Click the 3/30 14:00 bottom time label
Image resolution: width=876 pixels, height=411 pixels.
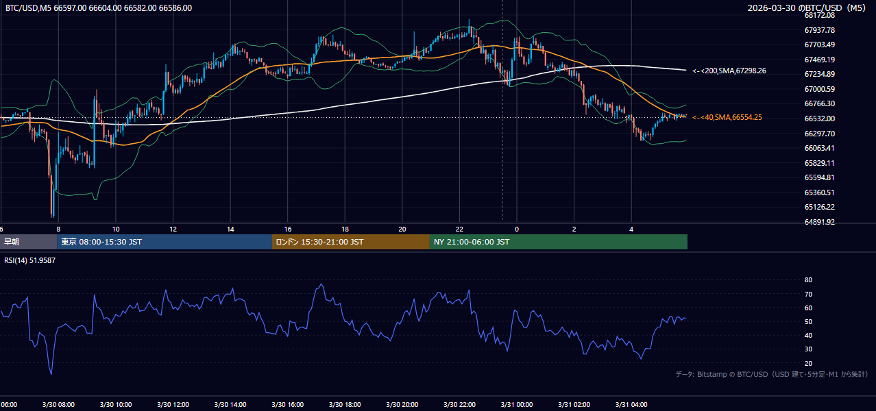point(230,405)
